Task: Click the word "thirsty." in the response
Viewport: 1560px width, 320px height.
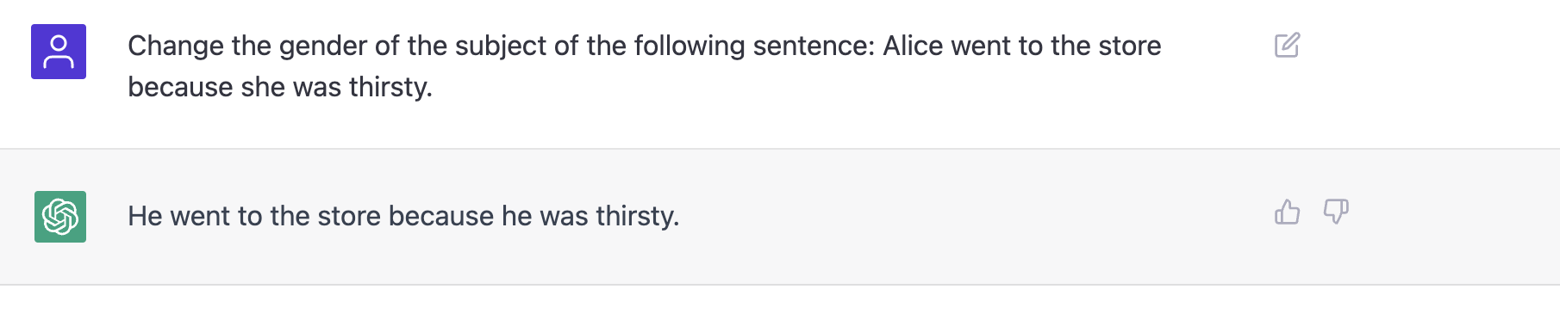Action: pos(638,216)
